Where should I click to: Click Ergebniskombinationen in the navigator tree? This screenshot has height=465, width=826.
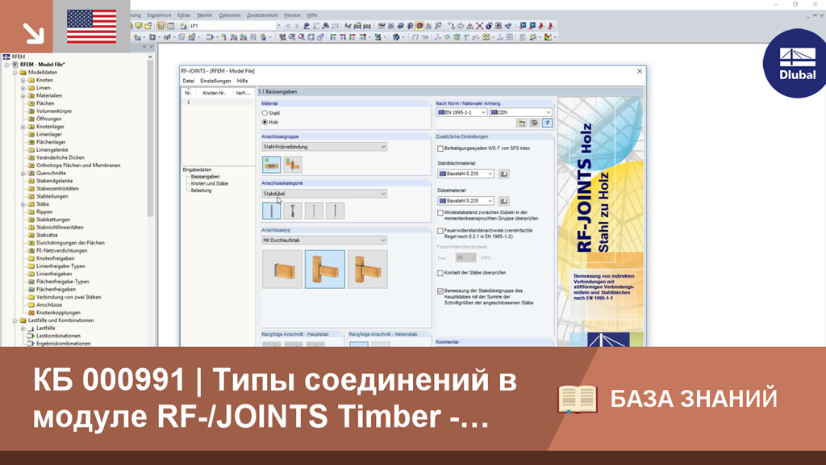63,344
